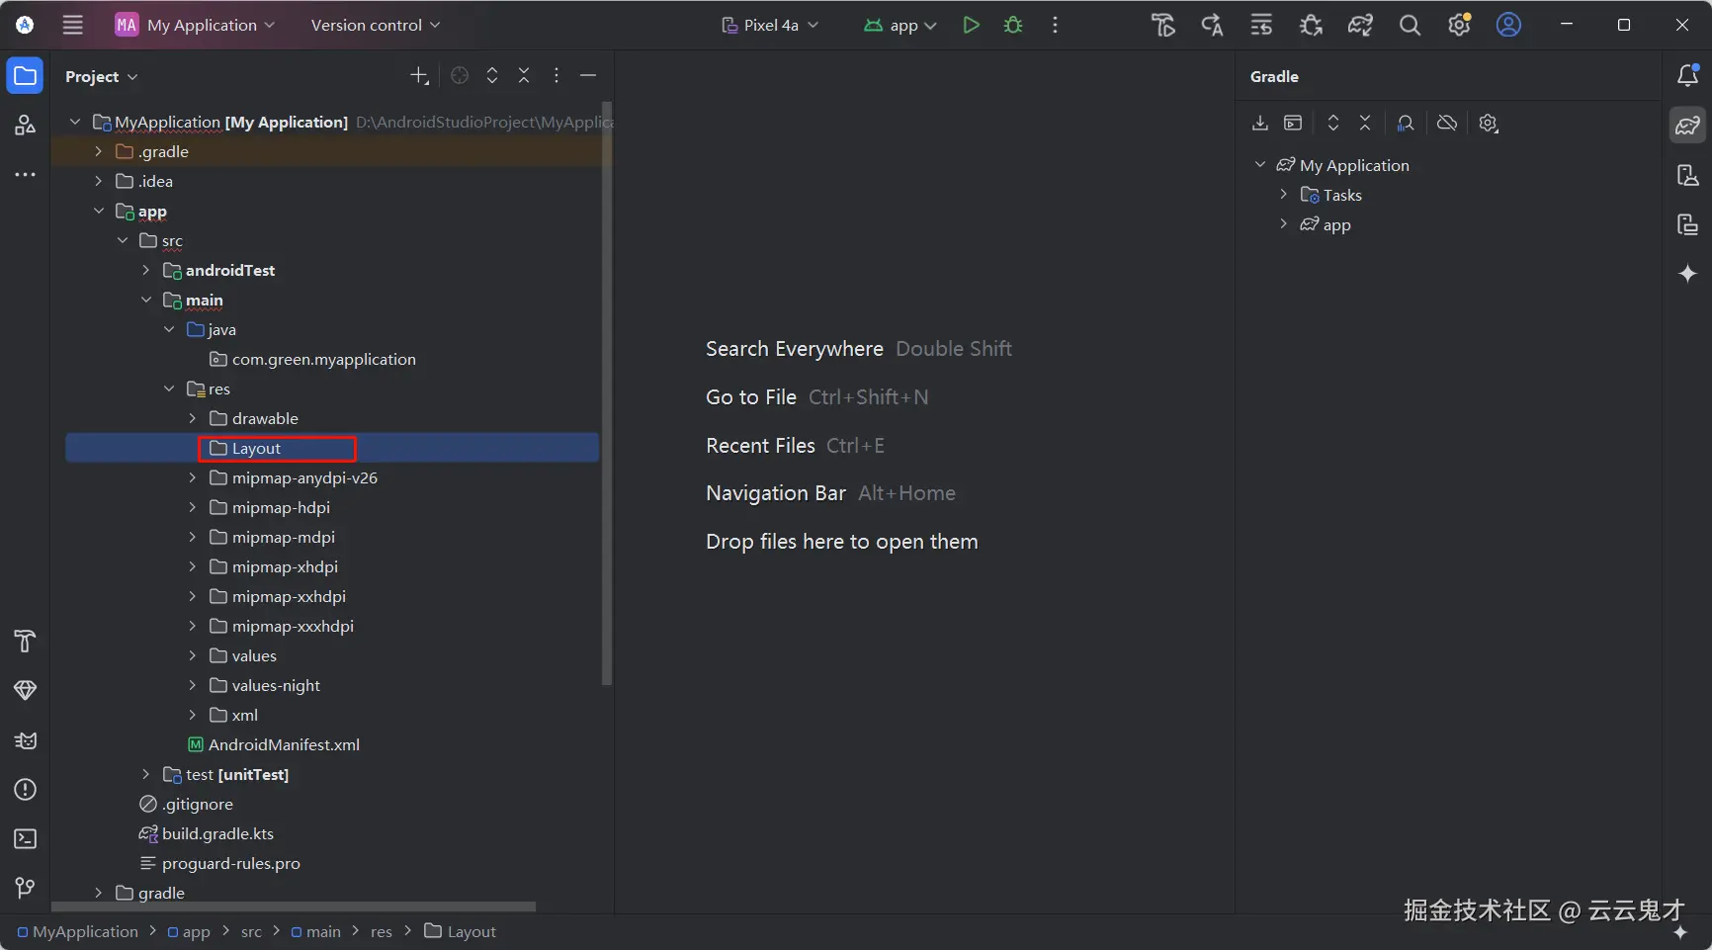
Task: Open the Terminal tool window
Action: tap(25, 839)
